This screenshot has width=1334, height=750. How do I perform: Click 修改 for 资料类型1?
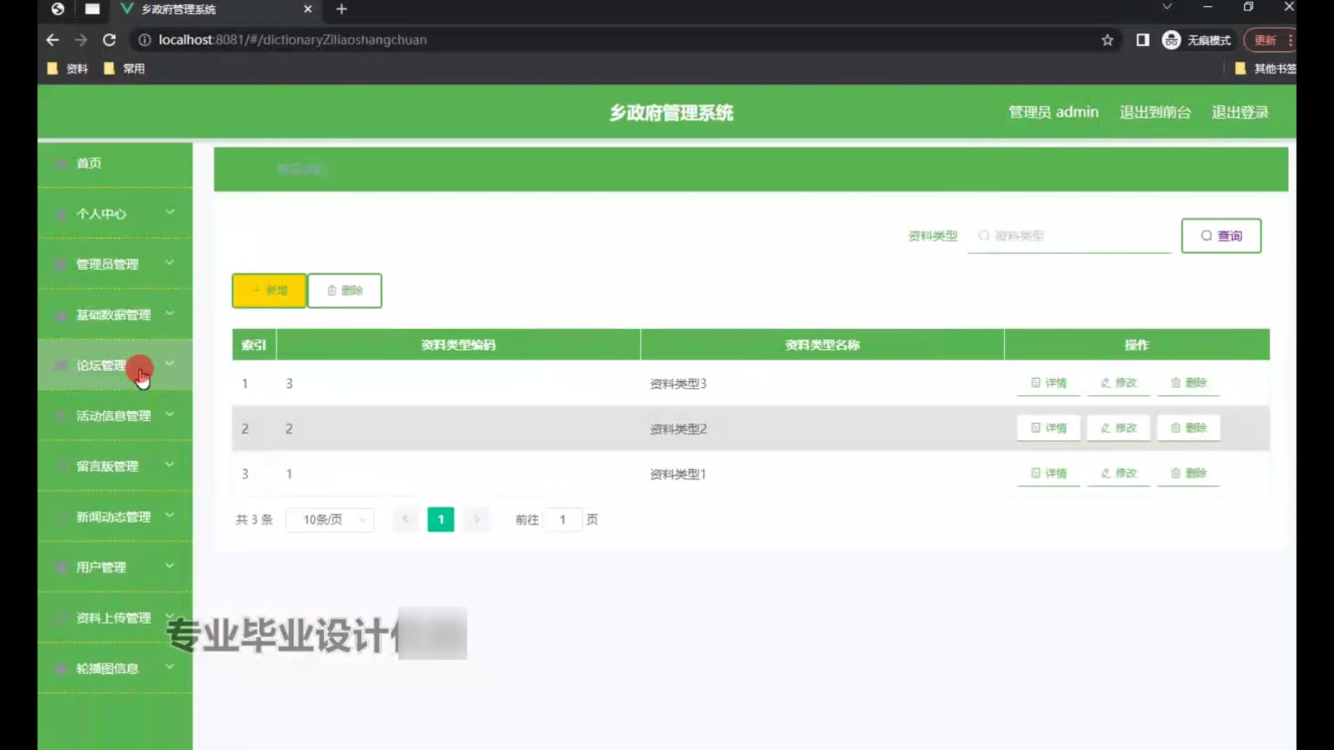[1119, 473]
